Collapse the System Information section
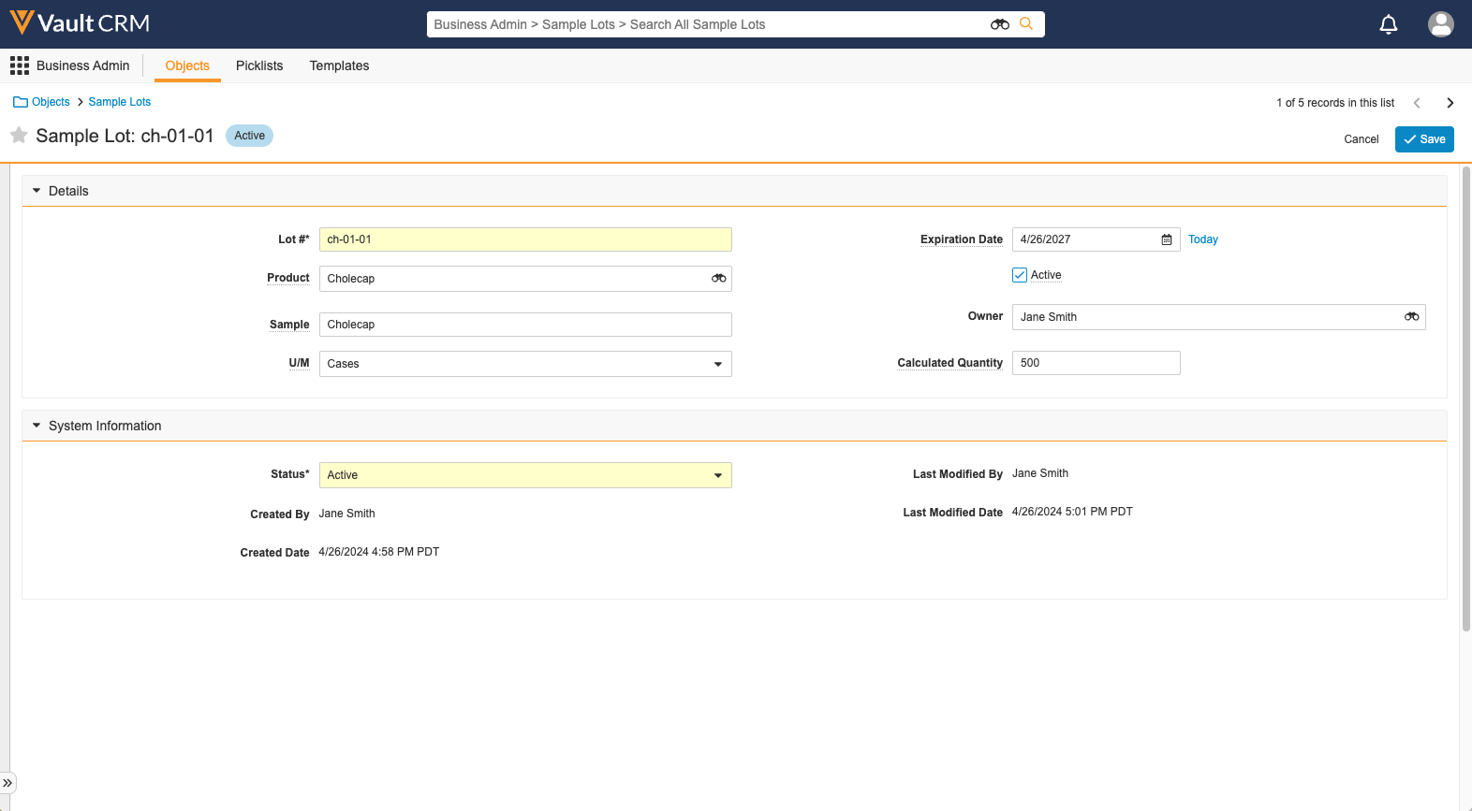Viewport: 1472px width, 811px height. point(37,426)
